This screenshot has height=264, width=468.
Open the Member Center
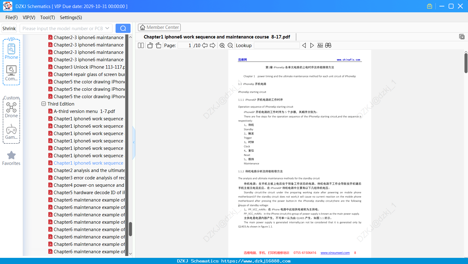[159, 27]
